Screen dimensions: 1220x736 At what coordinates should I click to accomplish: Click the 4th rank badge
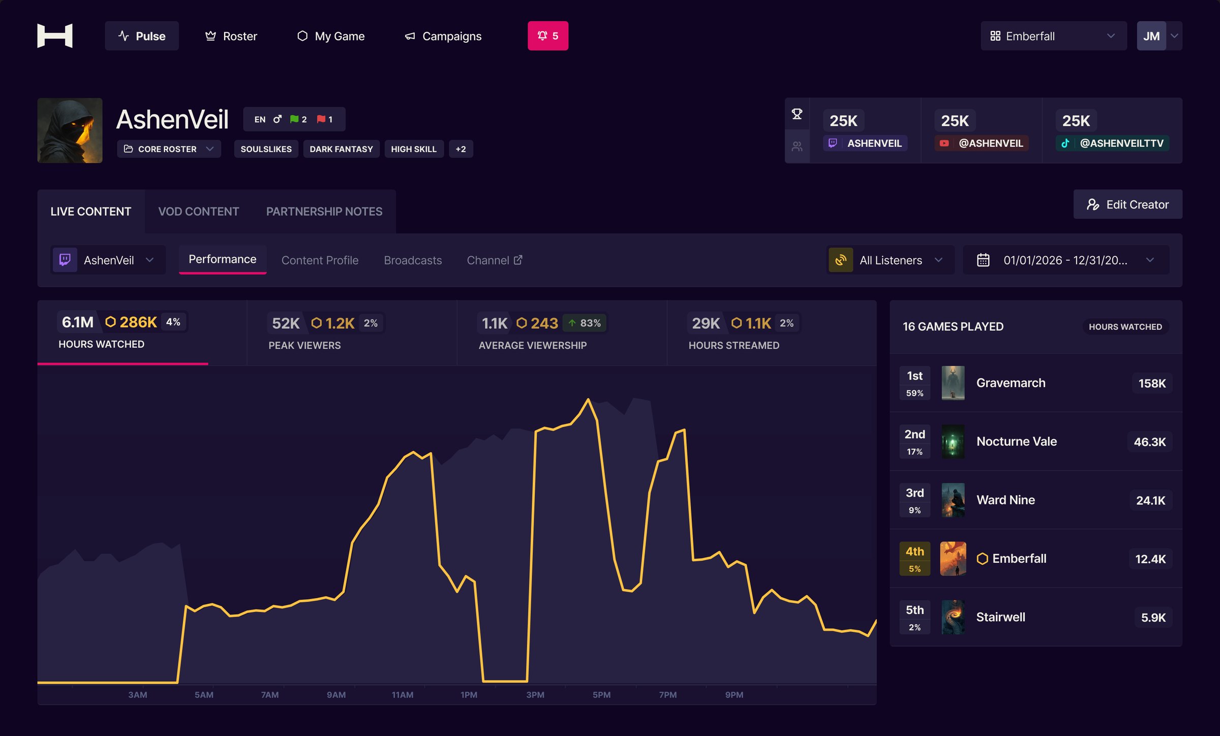coord(915,559)
